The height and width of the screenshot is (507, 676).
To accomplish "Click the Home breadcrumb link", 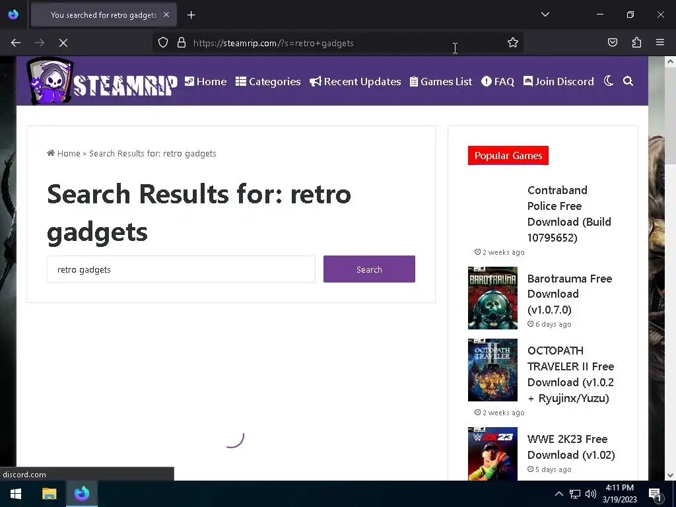I will click(64, 153).
